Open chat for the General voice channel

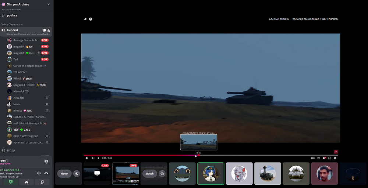point(45,30)
